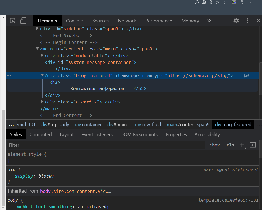Select the 'Begin Content' comment line
262x210 pixels.
pyautogui.click(x=69, y=42)
